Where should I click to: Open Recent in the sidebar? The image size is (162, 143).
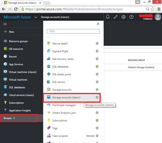pyautogui.click(x=13, y=57)
